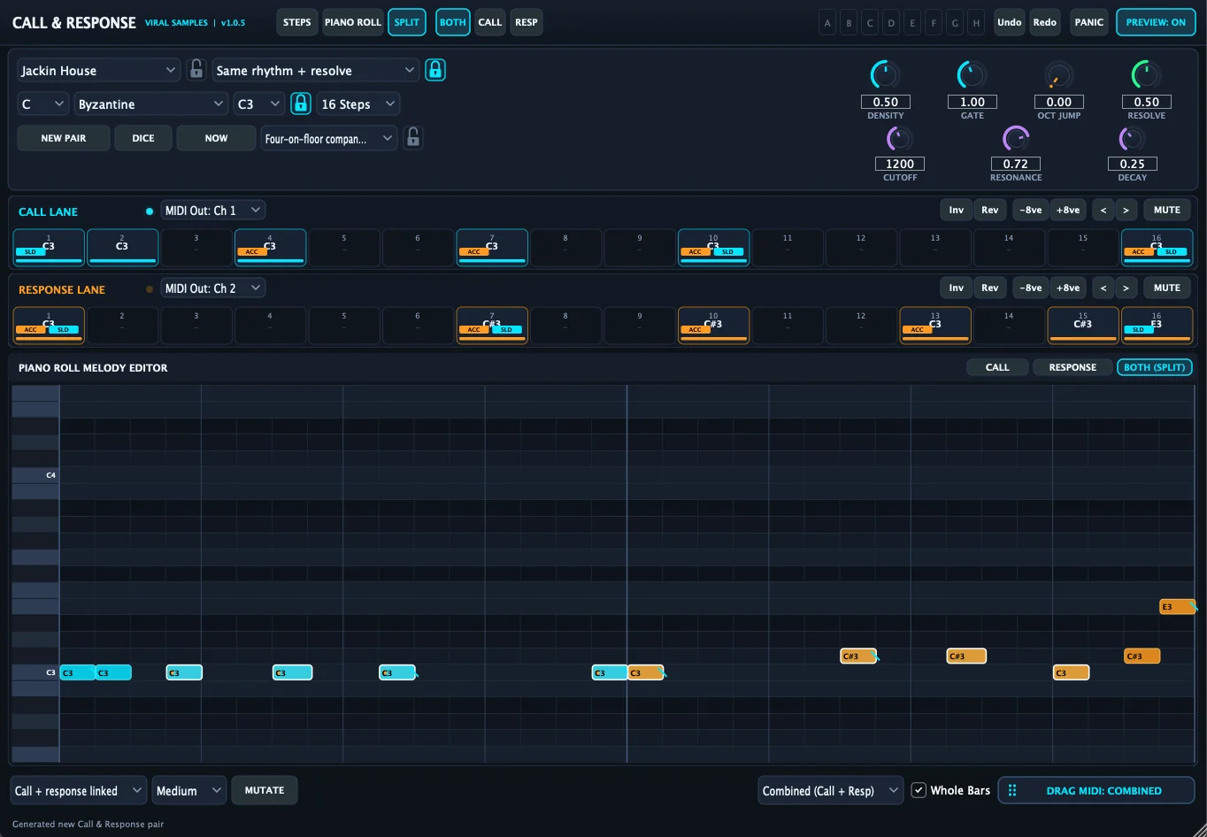The width and height of the screenshot is (1207, 837).
Task: Shift Call Lane pattern left with the < arrow
Action: pyautogui.click(x=1103, y=211)
